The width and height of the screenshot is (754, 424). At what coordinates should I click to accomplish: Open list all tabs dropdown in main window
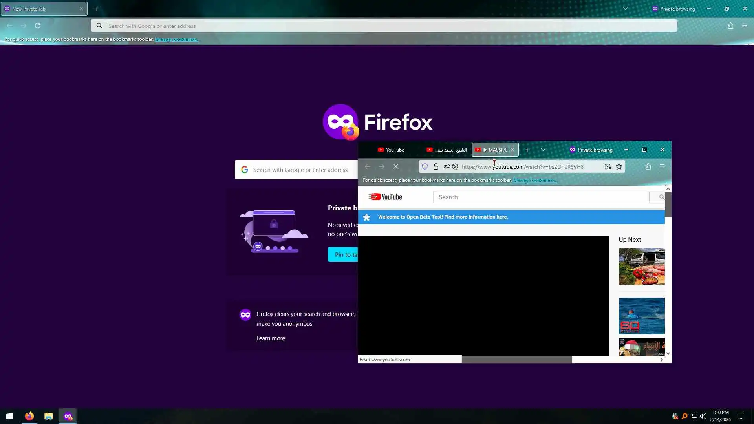pyautogui.click(x=626, y=9)
